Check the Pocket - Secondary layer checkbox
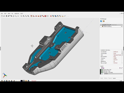Viewport: 124px width, 93px height. tap(104, 72)
